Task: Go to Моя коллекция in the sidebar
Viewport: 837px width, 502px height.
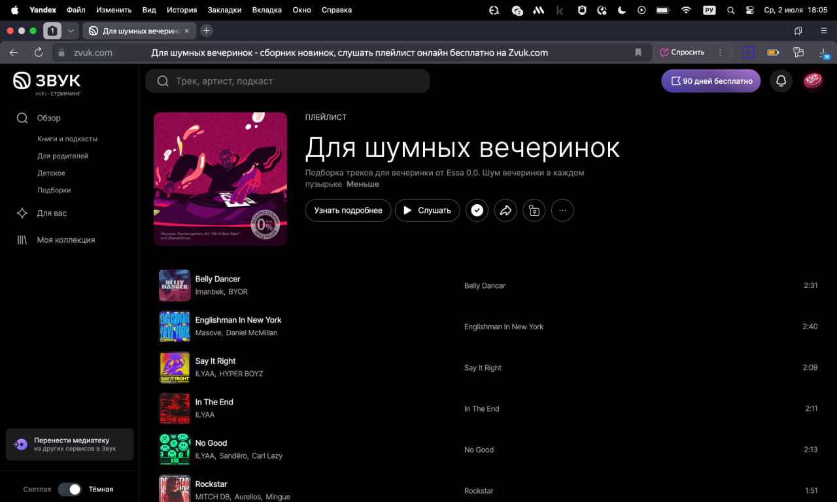Action: coord(65,240)
